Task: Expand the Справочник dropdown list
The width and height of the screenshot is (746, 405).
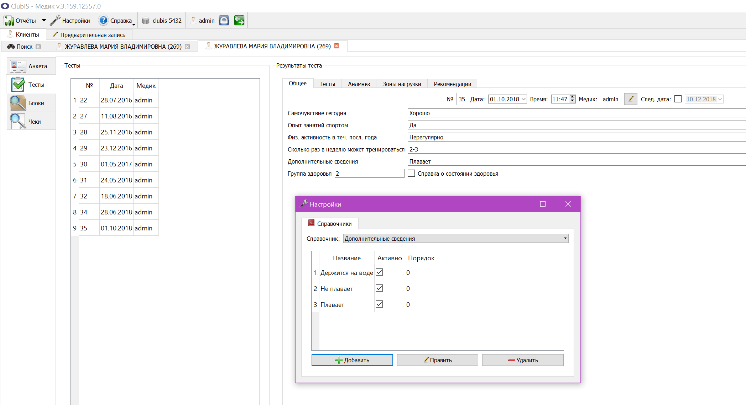Action: point(565,238)
